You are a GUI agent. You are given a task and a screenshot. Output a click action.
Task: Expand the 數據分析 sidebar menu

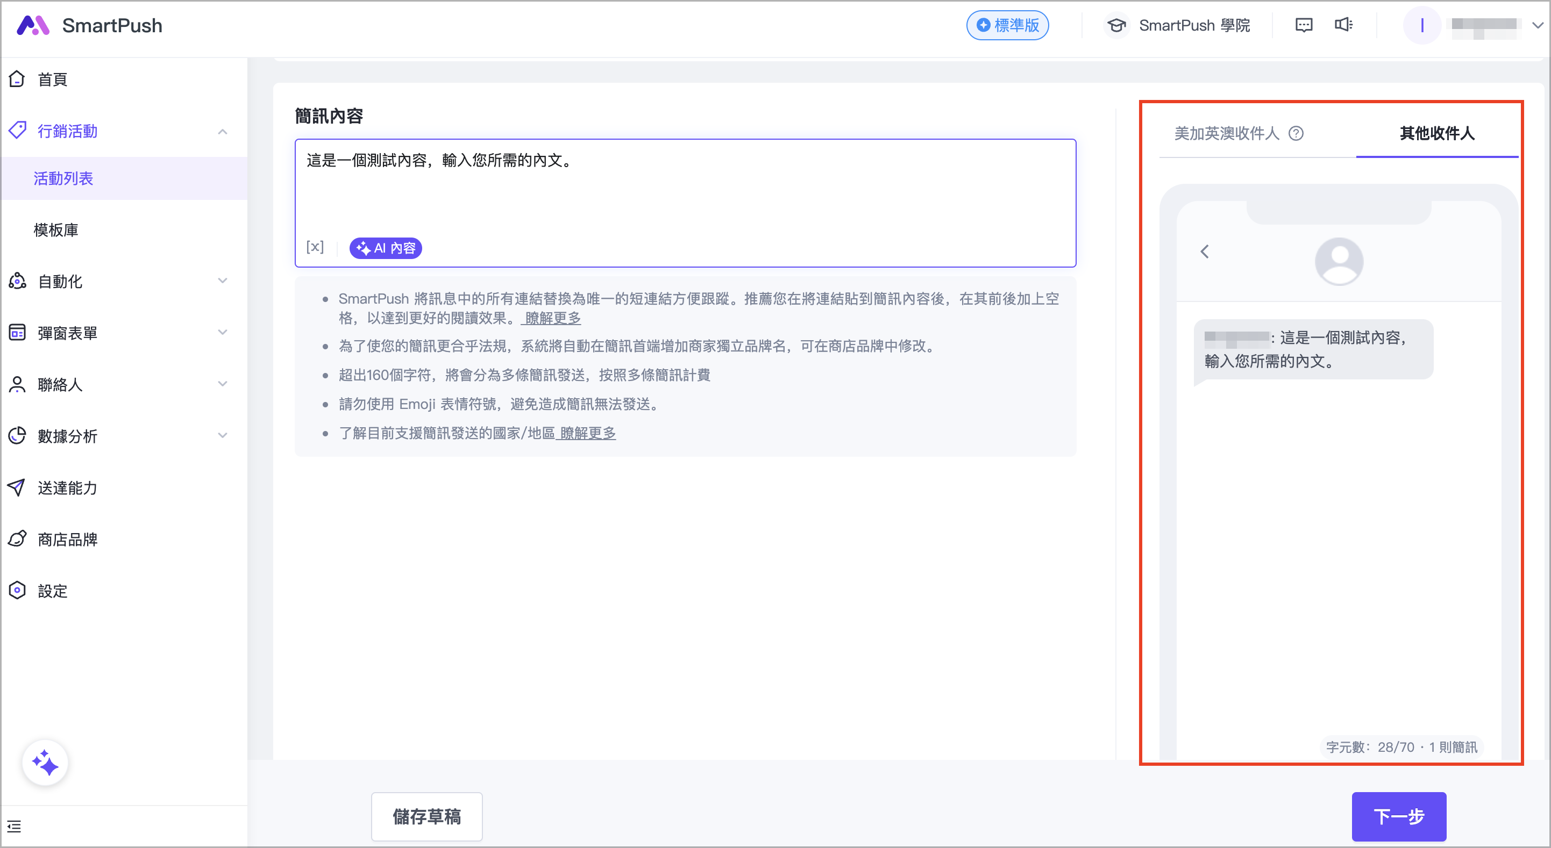tap(222, 436)
